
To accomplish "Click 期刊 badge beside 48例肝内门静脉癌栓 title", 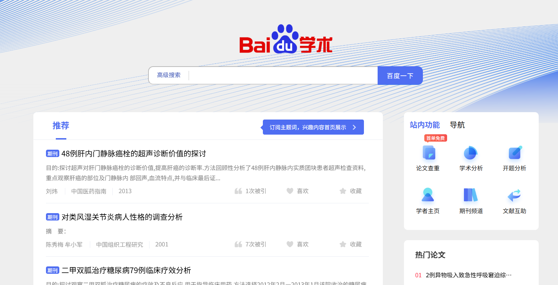I will 53,154.
